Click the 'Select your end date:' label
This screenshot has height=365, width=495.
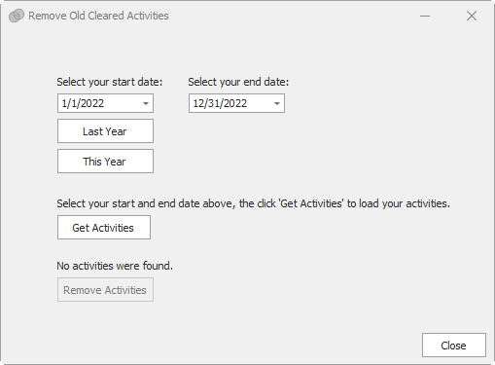(x=238, y=82)
